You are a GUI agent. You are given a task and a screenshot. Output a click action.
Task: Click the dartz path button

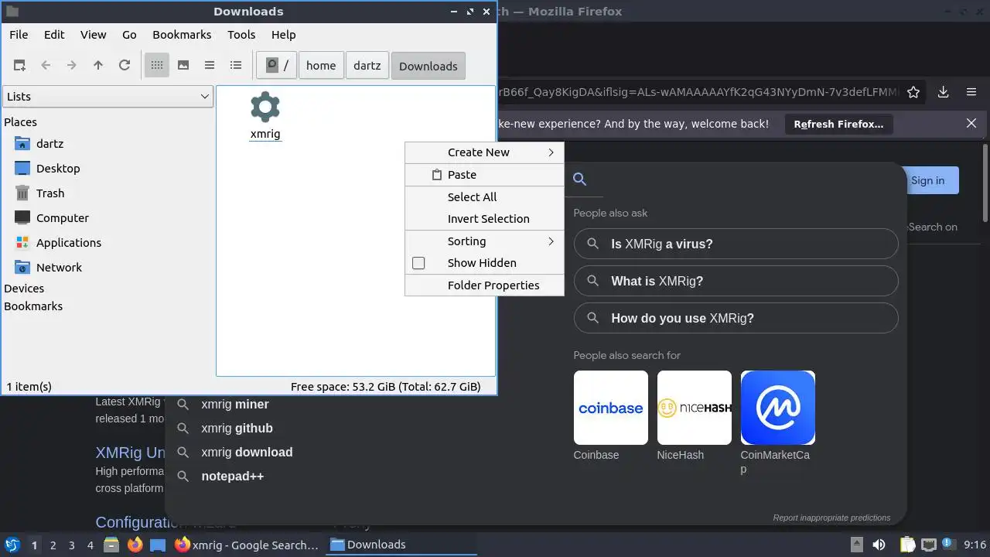(367, 66)
